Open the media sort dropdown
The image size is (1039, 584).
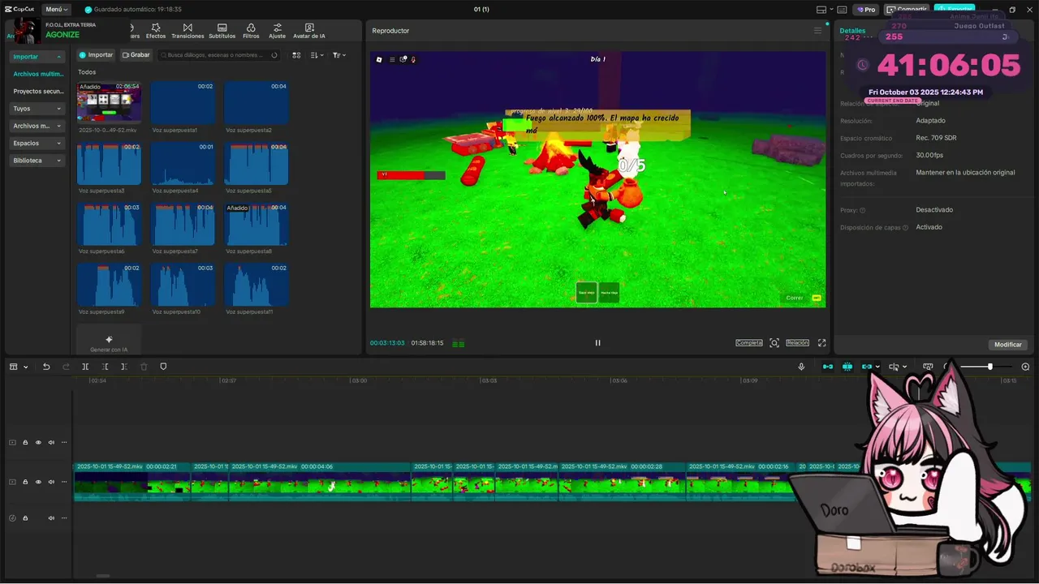(x=317, y=55)
